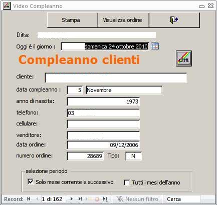Uncheck Solo mese corrente e successivo
Viewport: 217px width, 205px height.
(31, 181)
